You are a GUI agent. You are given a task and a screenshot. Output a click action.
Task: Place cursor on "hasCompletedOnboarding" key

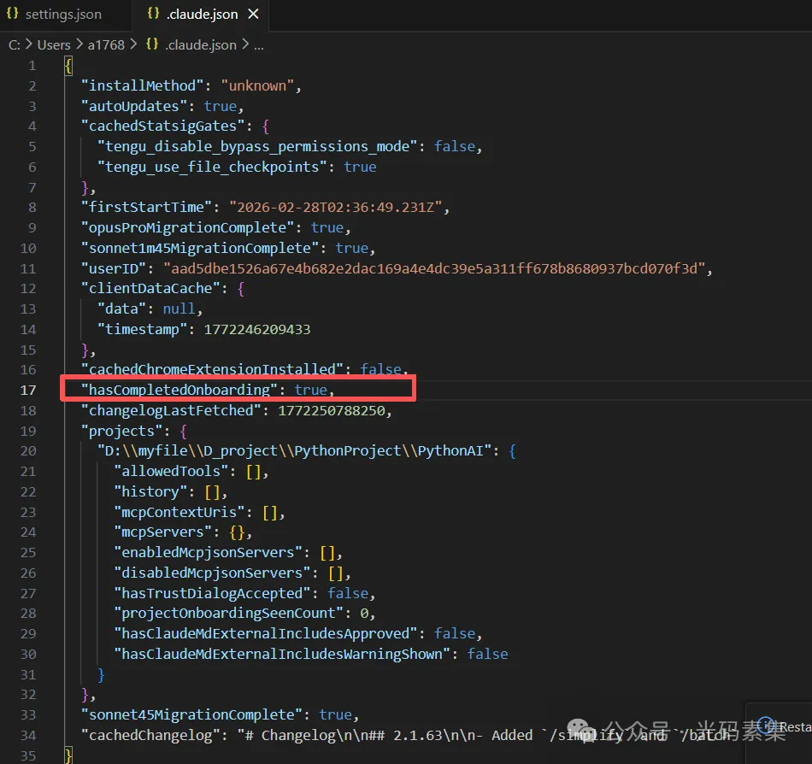(x=181, y=390)
